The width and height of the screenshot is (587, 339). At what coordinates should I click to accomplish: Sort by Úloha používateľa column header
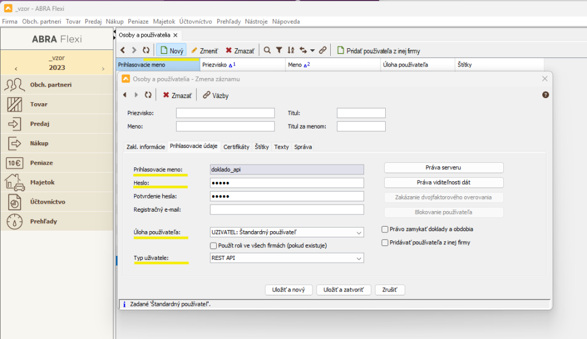(417, 65)
